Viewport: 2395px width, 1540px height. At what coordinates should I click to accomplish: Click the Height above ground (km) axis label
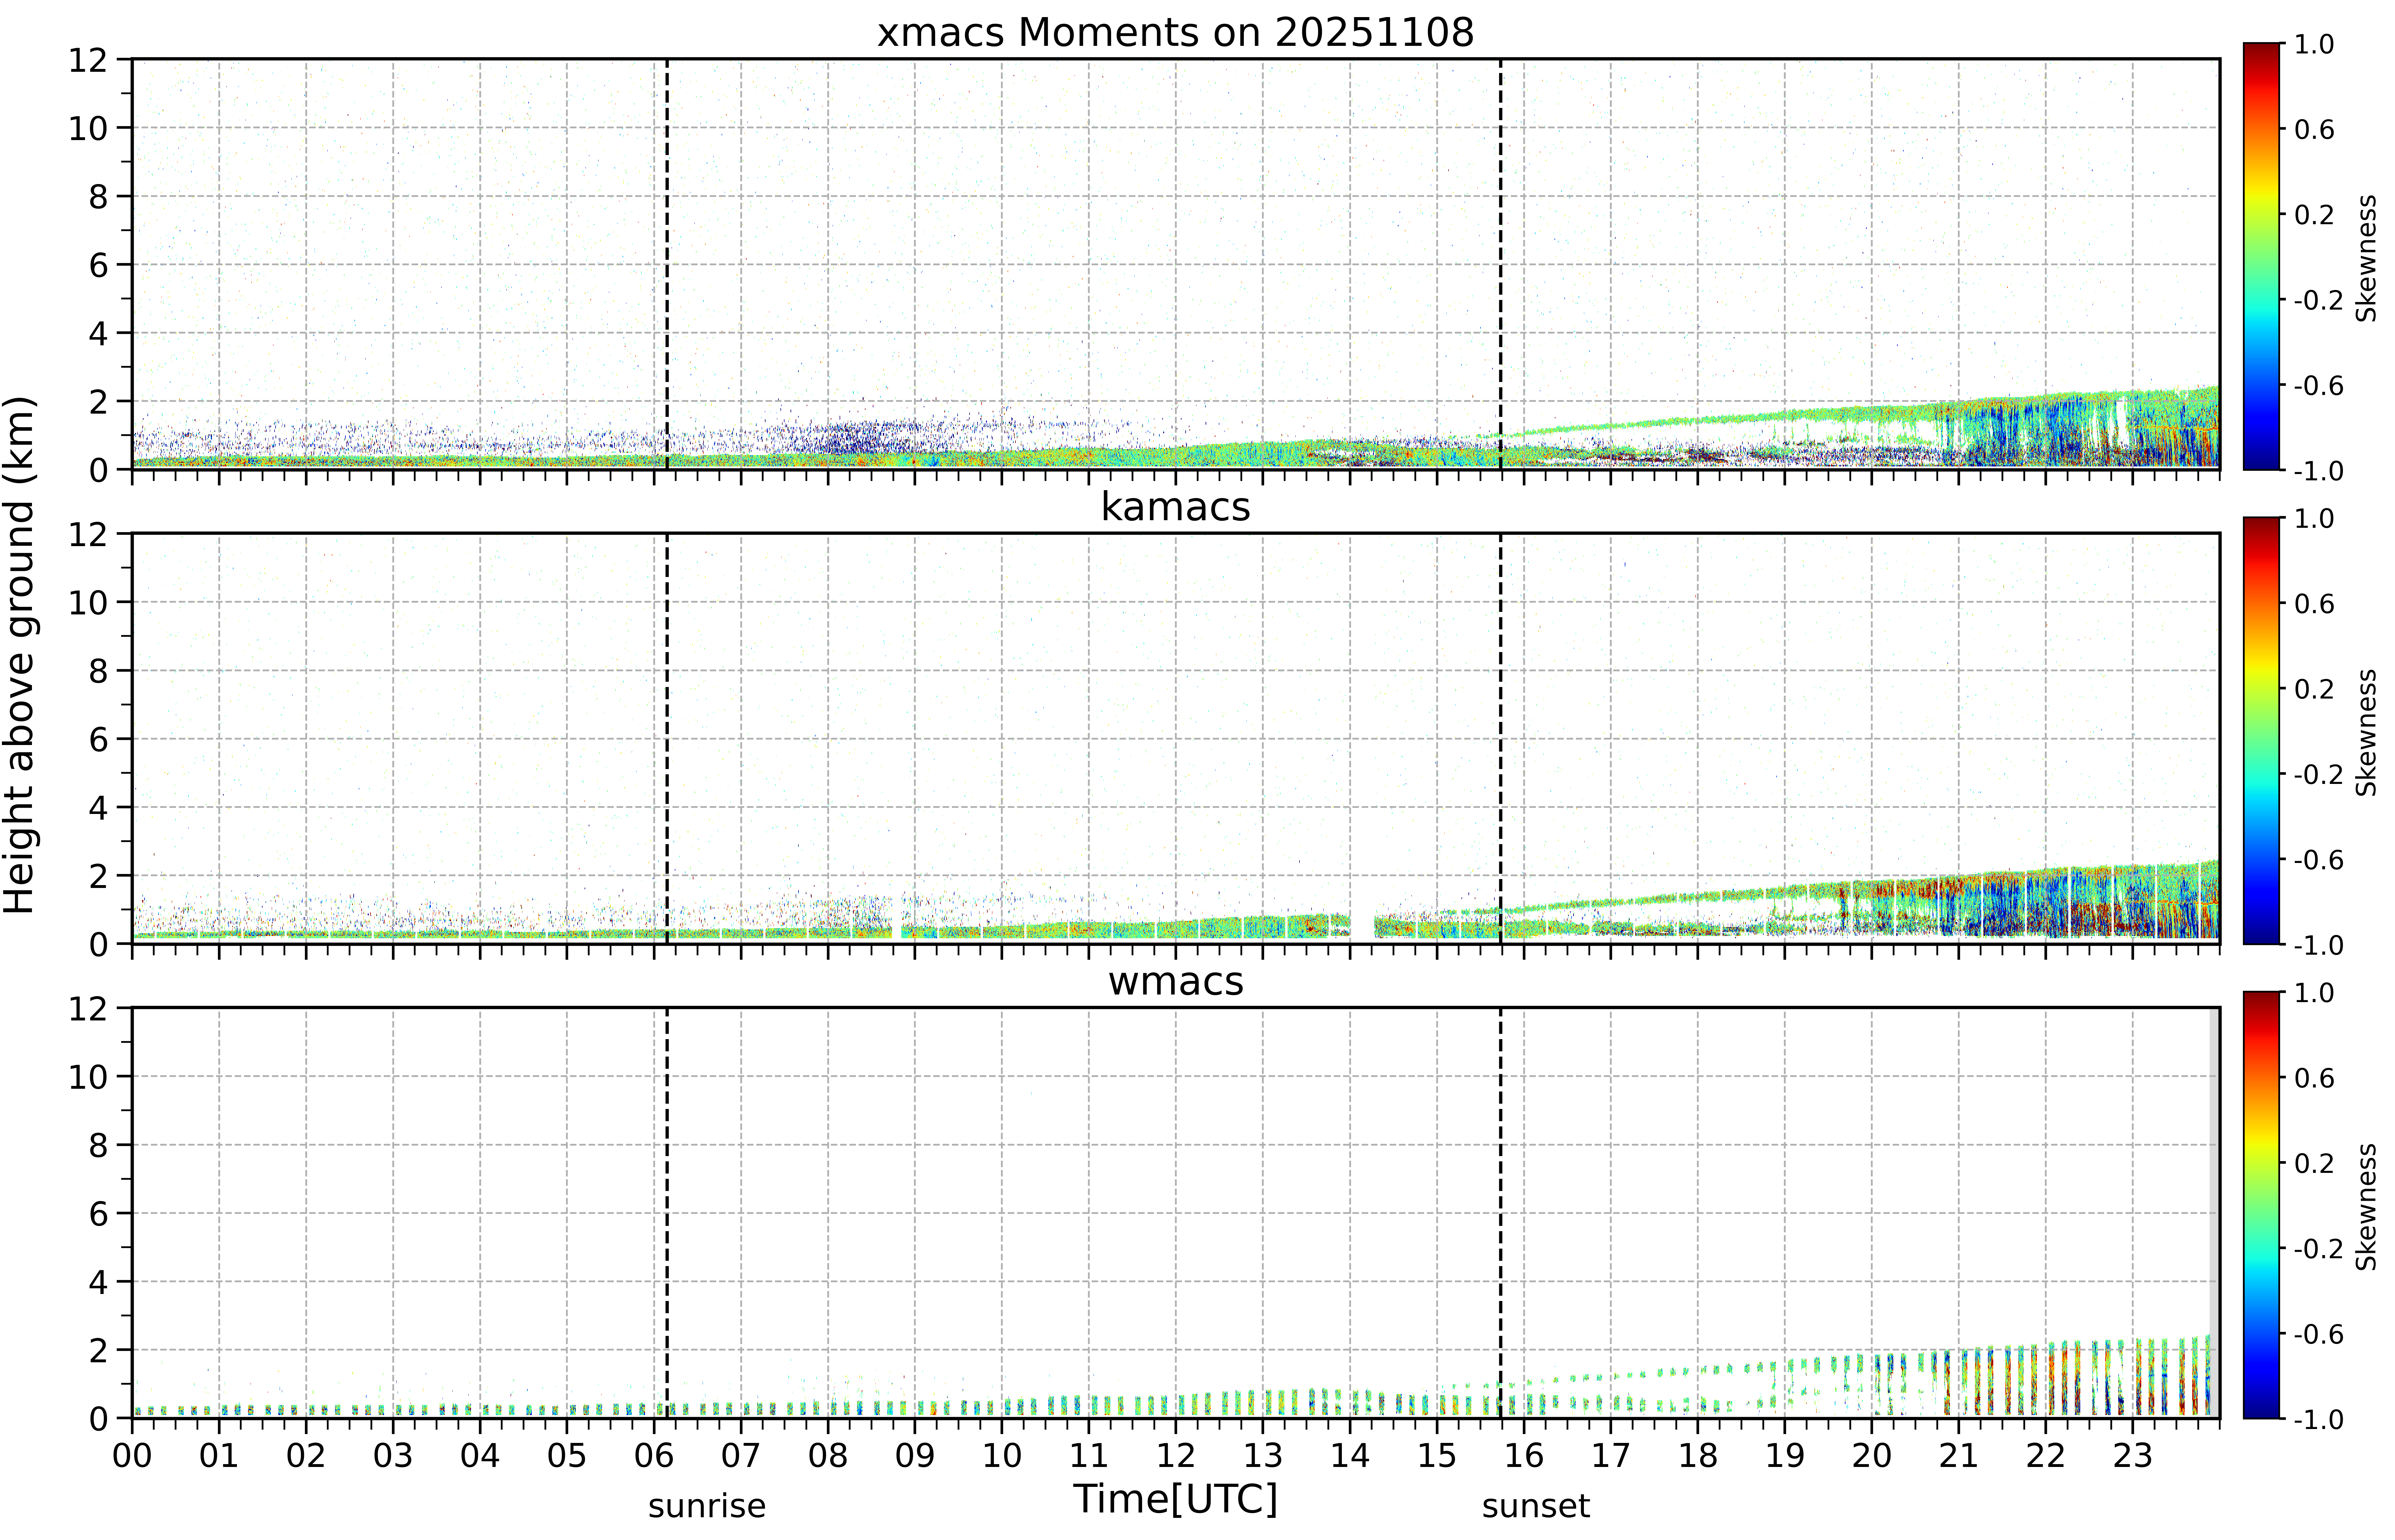click(x=20, y=655)
